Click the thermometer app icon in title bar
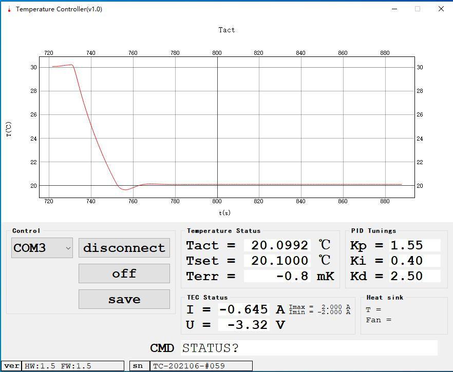The image size is (453, 372). click(x=9, y=9)
